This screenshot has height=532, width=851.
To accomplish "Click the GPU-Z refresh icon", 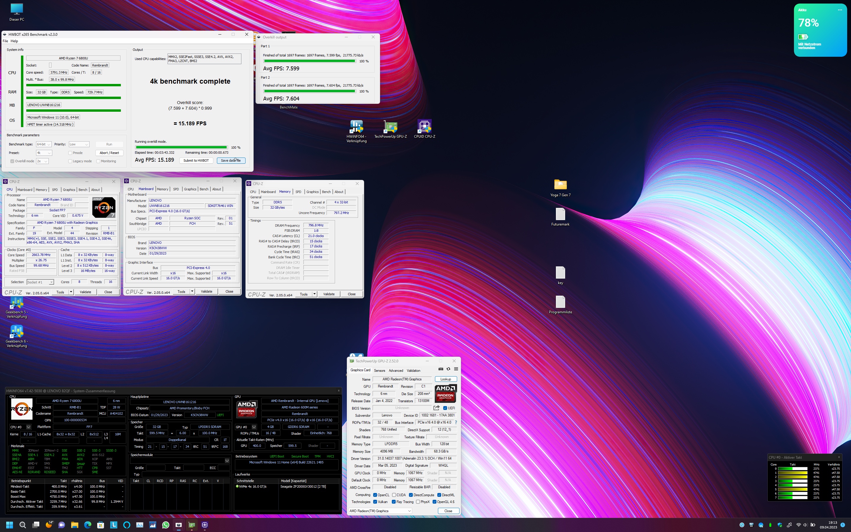I will (448, 369).
